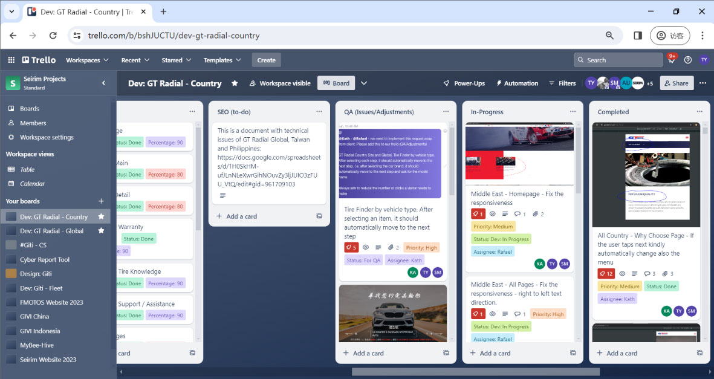This screenshot has width=714, height=379.
Task: Click create-from-template icon in SEO list
Action: click(x=319, y=216)
